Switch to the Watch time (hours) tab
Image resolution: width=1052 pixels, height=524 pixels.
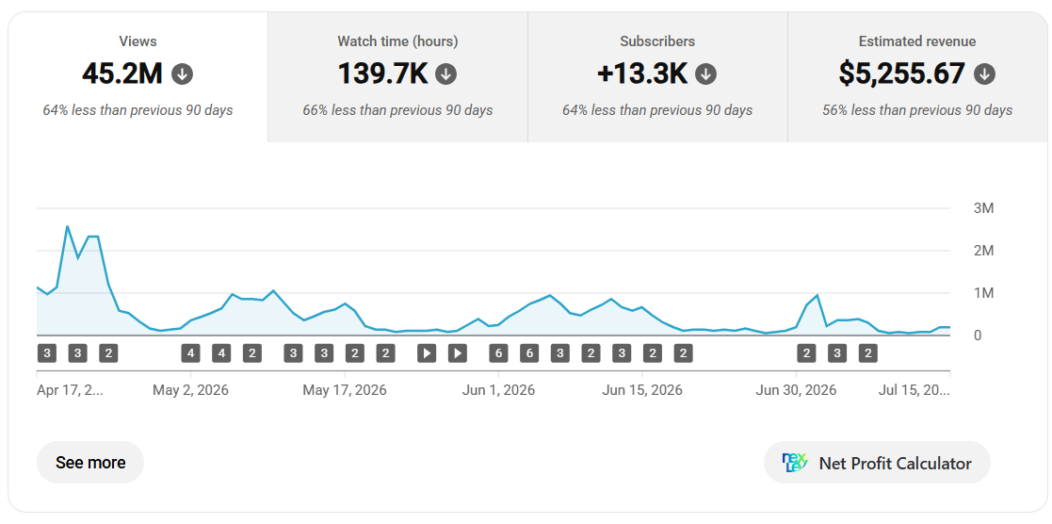[x=397, y=77]
